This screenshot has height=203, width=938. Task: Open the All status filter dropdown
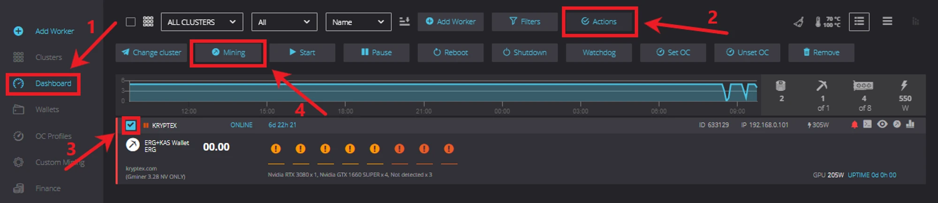[284, 22]
